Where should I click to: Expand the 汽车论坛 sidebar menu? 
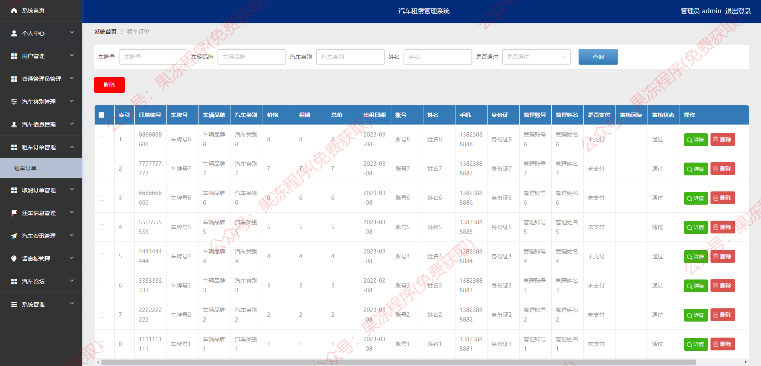coord(41,282)
